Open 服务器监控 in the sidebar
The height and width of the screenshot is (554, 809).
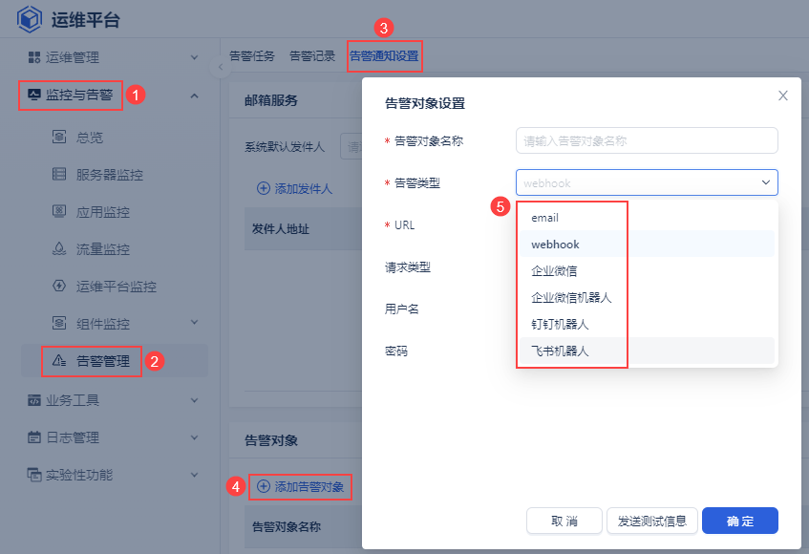click(x=110, y=175)
